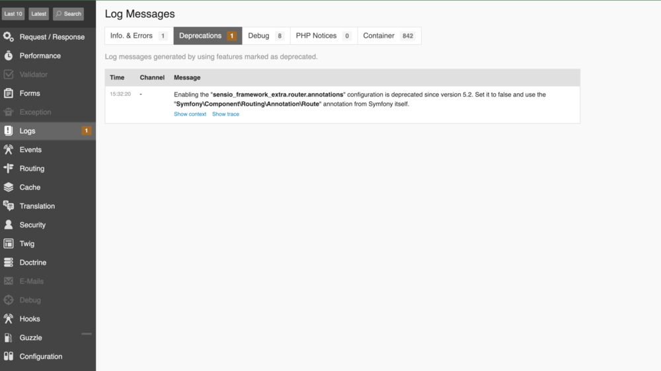Screen dimensions: 661x371
Task: Open the Events panel
Action: pos(48,149)
